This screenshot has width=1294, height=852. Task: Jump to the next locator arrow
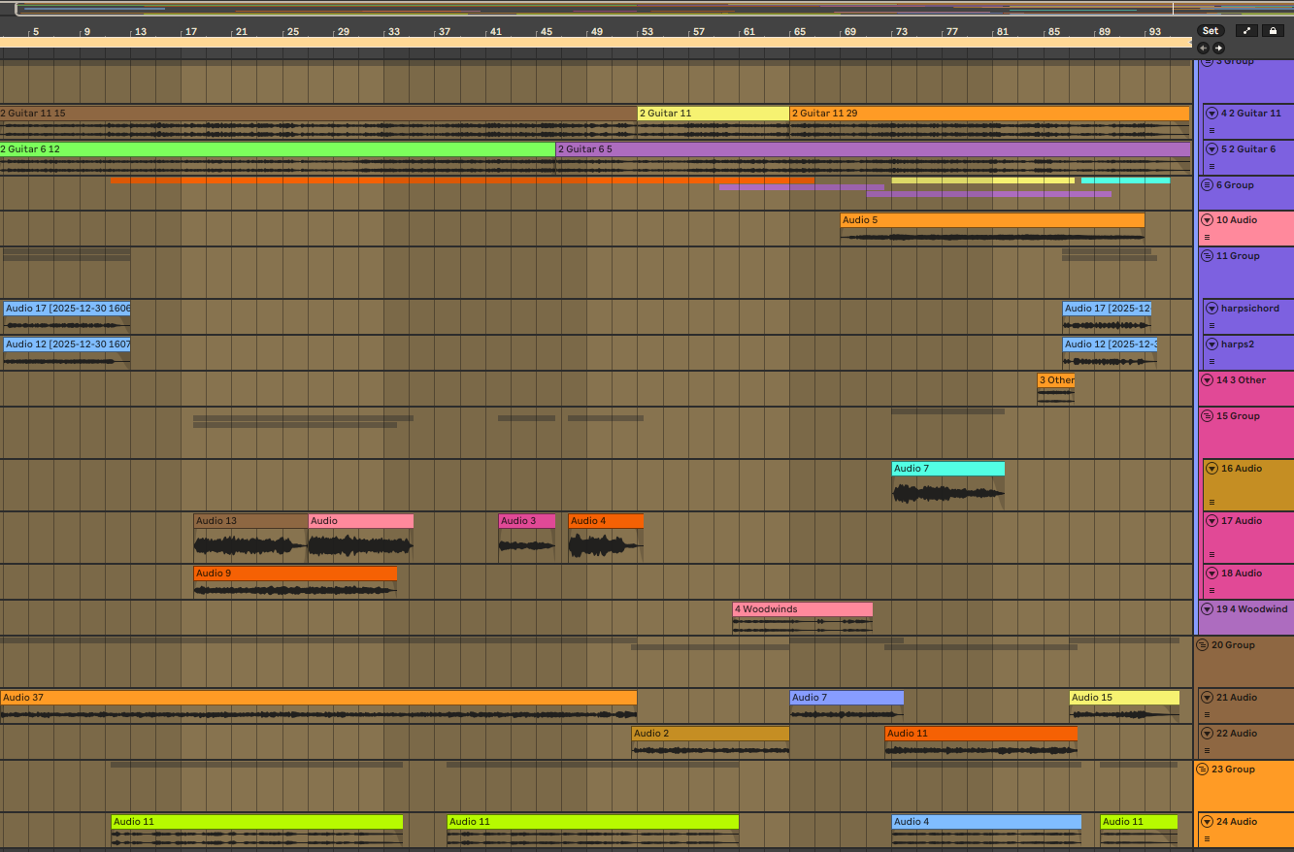(1219, 48)
